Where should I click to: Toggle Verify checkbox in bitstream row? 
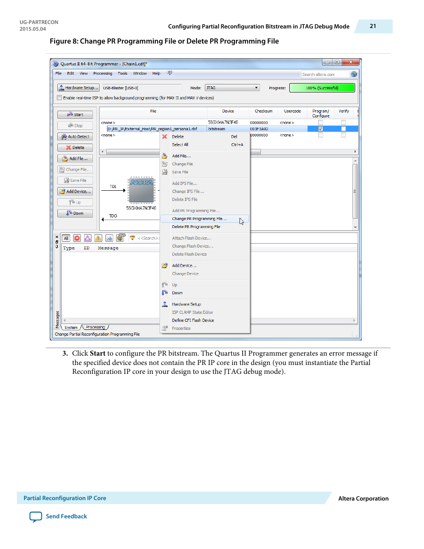(x=344, y=129)
